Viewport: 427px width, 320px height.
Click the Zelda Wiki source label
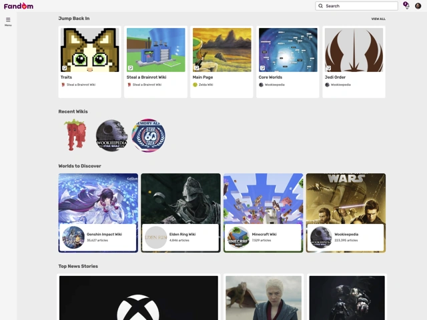tap(205, 85)
